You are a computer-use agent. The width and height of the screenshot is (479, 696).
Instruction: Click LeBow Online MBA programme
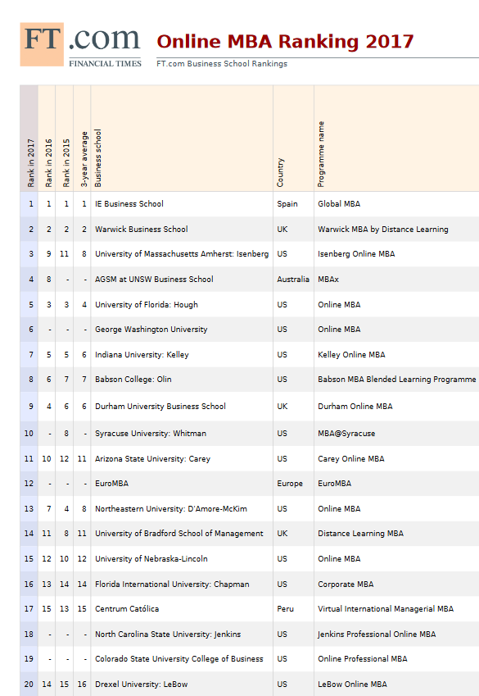(x=353, y=684)
